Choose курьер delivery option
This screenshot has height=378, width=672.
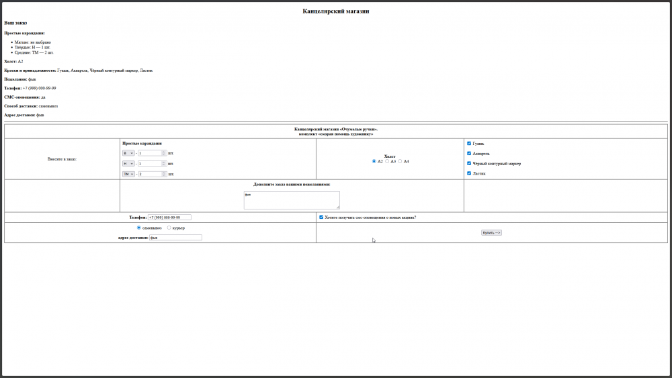(x=169, y=228)
